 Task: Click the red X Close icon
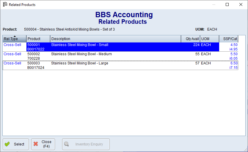click(x=36, y=144)
